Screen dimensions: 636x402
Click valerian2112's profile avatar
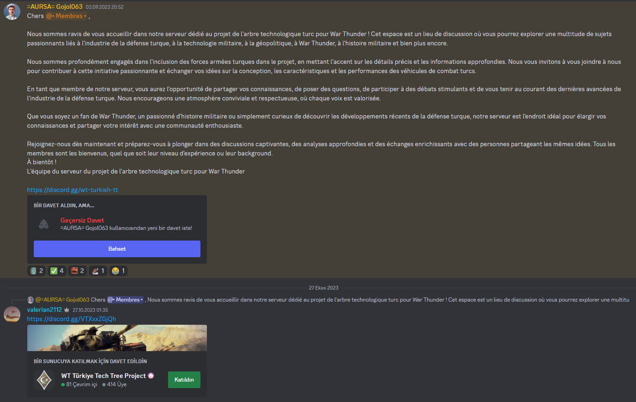[x=12, y=314]
